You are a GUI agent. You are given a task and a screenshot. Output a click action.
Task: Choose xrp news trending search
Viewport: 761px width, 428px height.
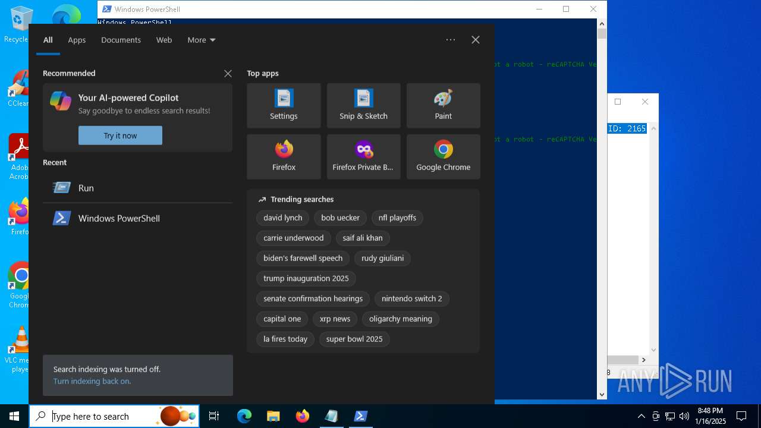(335, 319)
